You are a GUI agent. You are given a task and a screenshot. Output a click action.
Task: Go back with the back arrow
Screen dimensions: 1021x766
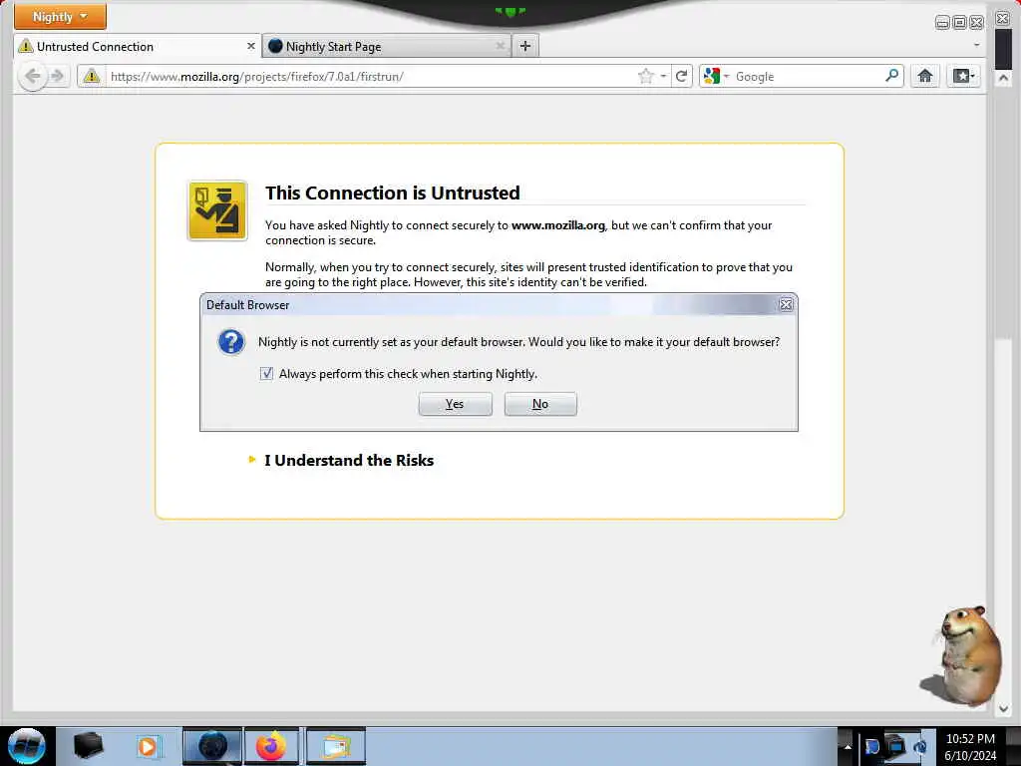(x=32, y=76)
